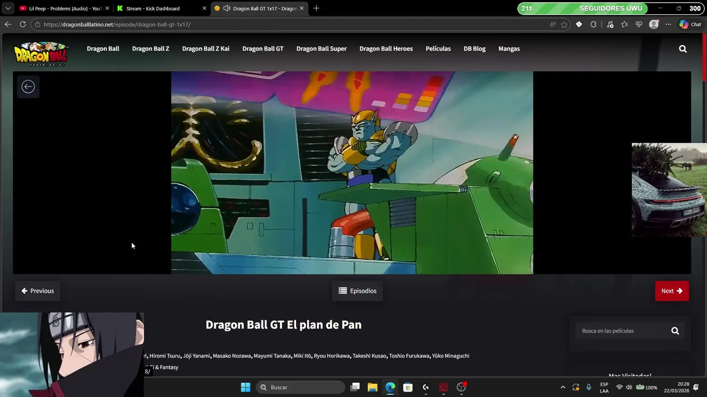This screenshot has width=707, height=397.
Task: Switch to the Lil Peep YouTube tab
Action: pos(65,8)
